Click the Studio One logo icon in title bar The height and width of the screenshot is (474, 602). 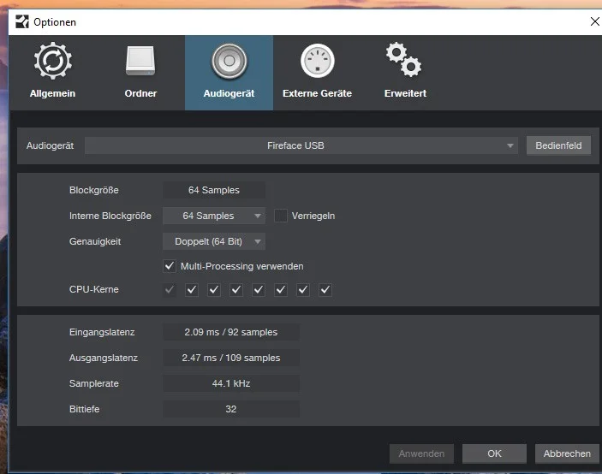22,22
